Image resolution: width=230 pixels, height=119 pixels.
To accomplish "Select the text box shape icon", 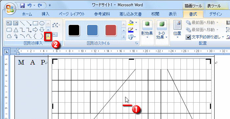I will click(9, 23).
